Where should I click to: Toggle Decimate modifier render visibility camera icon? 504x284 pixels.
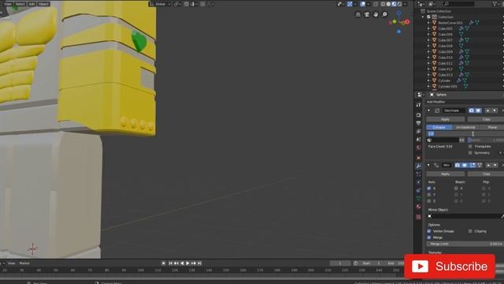[x=472, y=110]
